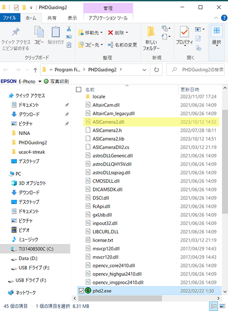Uncheck the phd2.exe file checkbox

pos(81,291)
